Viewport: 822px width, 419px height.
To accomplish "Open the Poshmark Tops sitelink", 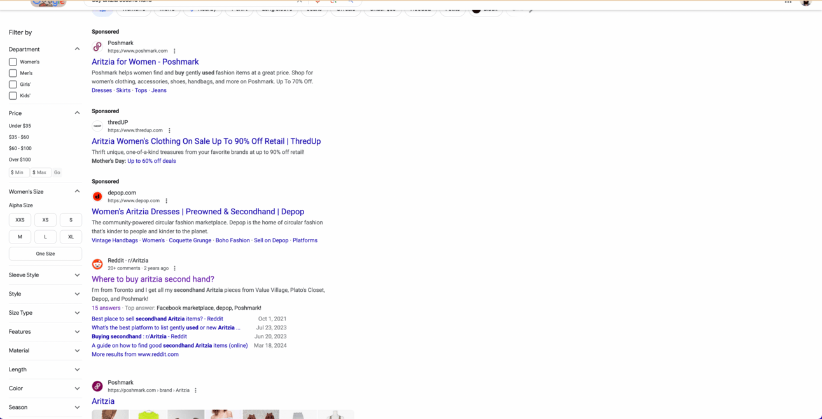I will 141,90.
